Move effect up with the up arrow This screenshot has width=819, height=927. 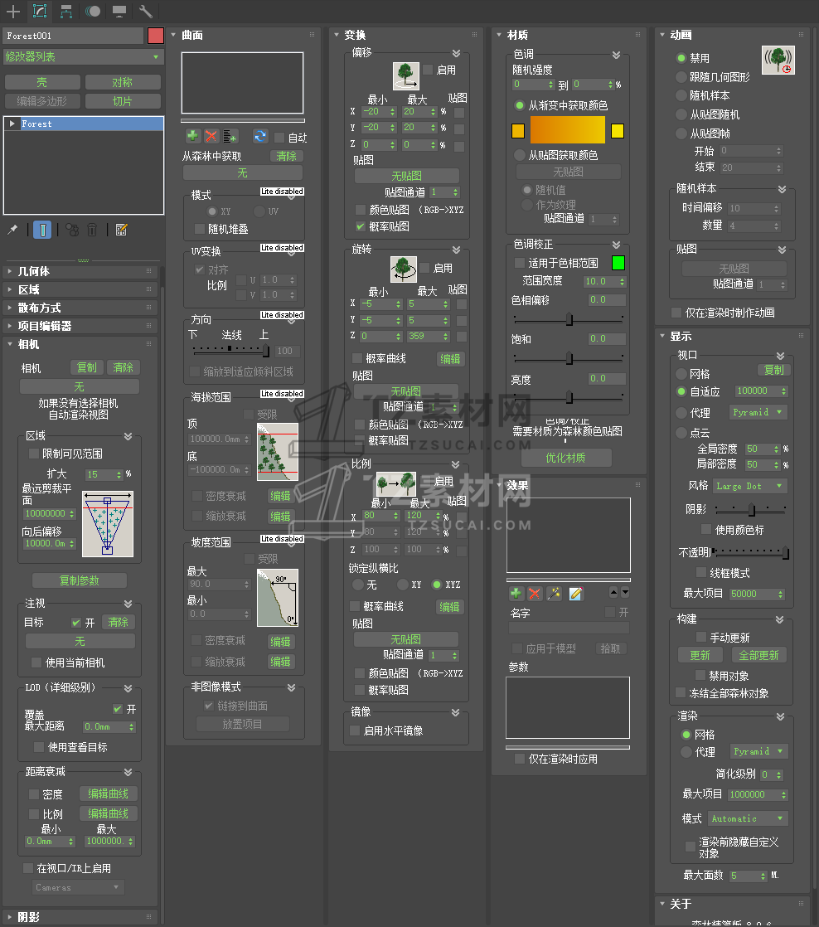click(613, 592)
